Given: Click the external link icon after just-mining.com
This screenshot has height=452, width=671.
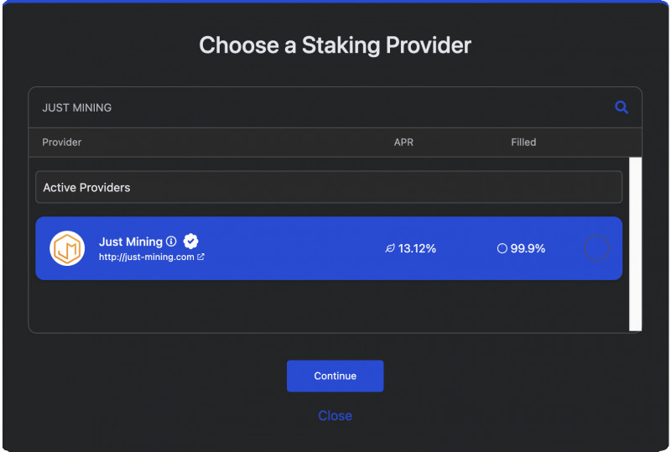Looking at the screenshot, I should (x=200, y=257).
